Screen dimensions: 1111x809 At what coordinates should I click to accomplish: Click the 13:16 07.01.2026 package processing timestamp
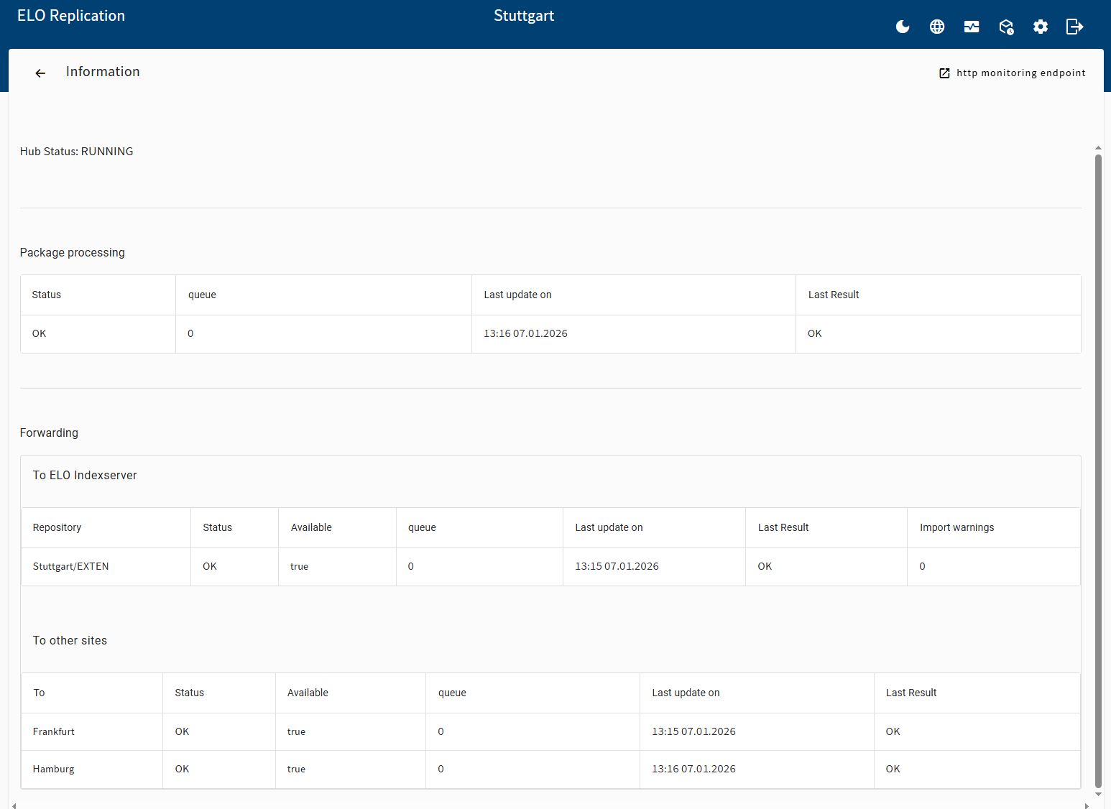pyautogui.click(x=525, y=334)
